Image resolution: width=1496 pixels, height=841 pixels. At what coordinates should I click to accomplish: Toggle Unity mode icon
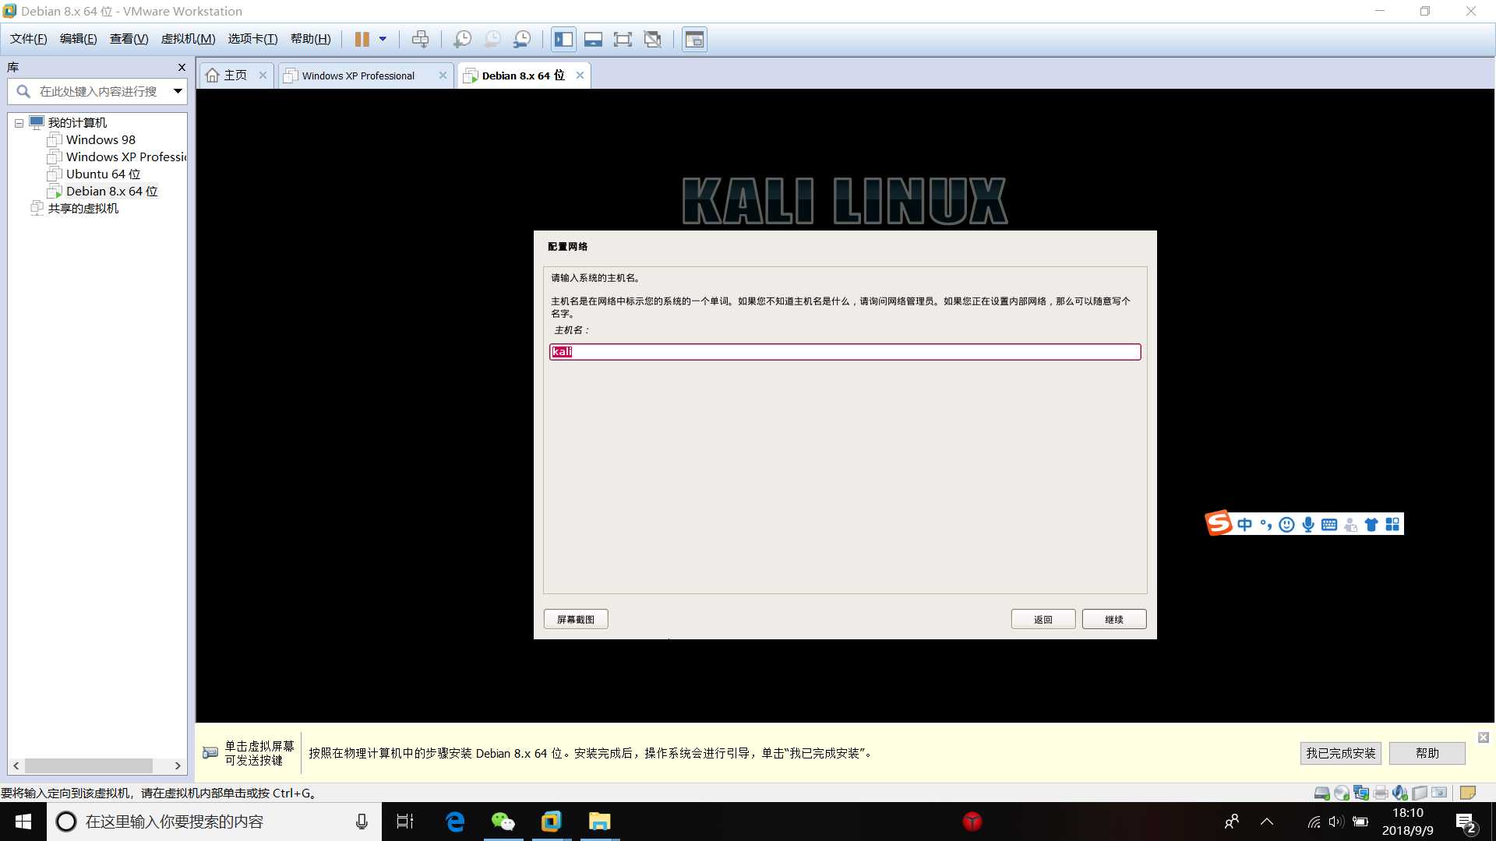click(653, 39)
